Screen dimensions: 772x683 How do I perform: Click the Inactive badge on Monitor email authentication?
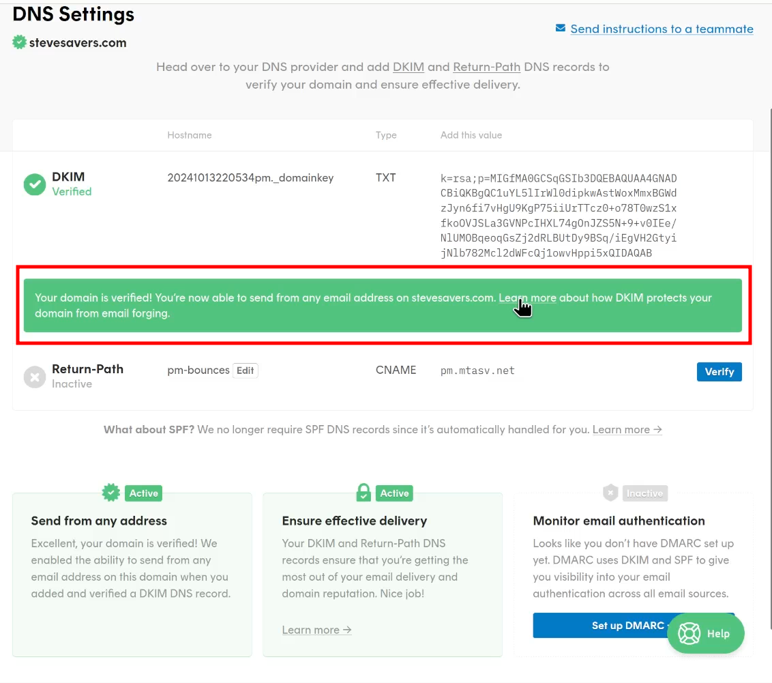[645, 493]
